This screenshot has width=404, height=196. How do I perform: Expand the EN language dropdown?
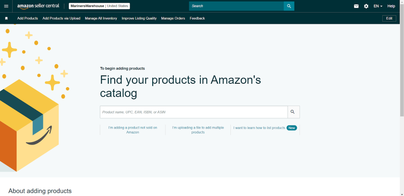pyautogui.click(x=378, y=6)
